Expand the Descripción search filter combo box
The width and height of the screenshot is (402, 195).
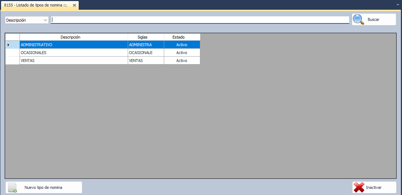(x=45, y=20)
